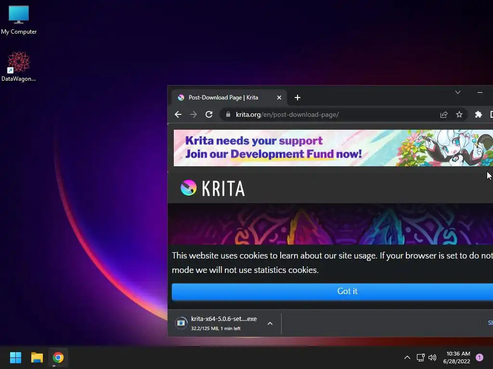Expand download options for krita setup exe
The width and height of the screenshot is (493, 369).
click(270, 323)
